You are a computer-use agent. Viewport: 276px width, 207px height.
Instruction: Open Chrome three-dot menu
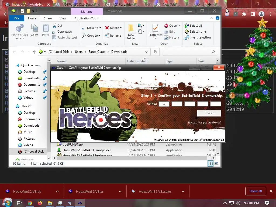click(x=270, y=14)
